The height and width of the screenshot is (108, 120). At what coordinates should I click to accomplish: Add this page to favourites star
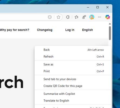click(59, 17)
